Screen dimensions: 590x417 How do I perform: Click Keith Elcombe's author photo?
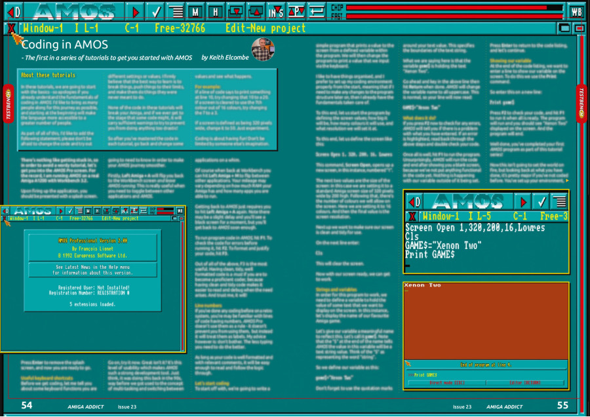263,49
